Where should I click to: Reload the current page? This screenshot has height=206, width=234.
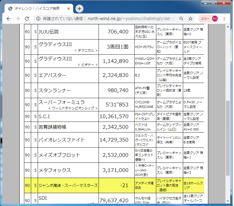click(27, 19)
